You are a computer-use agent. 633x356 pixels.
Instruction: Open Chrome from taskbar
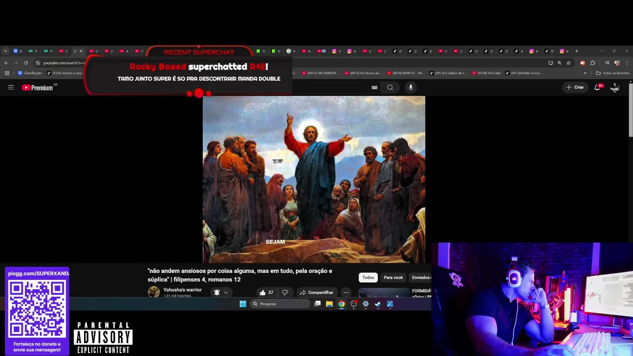coord(341,304)
